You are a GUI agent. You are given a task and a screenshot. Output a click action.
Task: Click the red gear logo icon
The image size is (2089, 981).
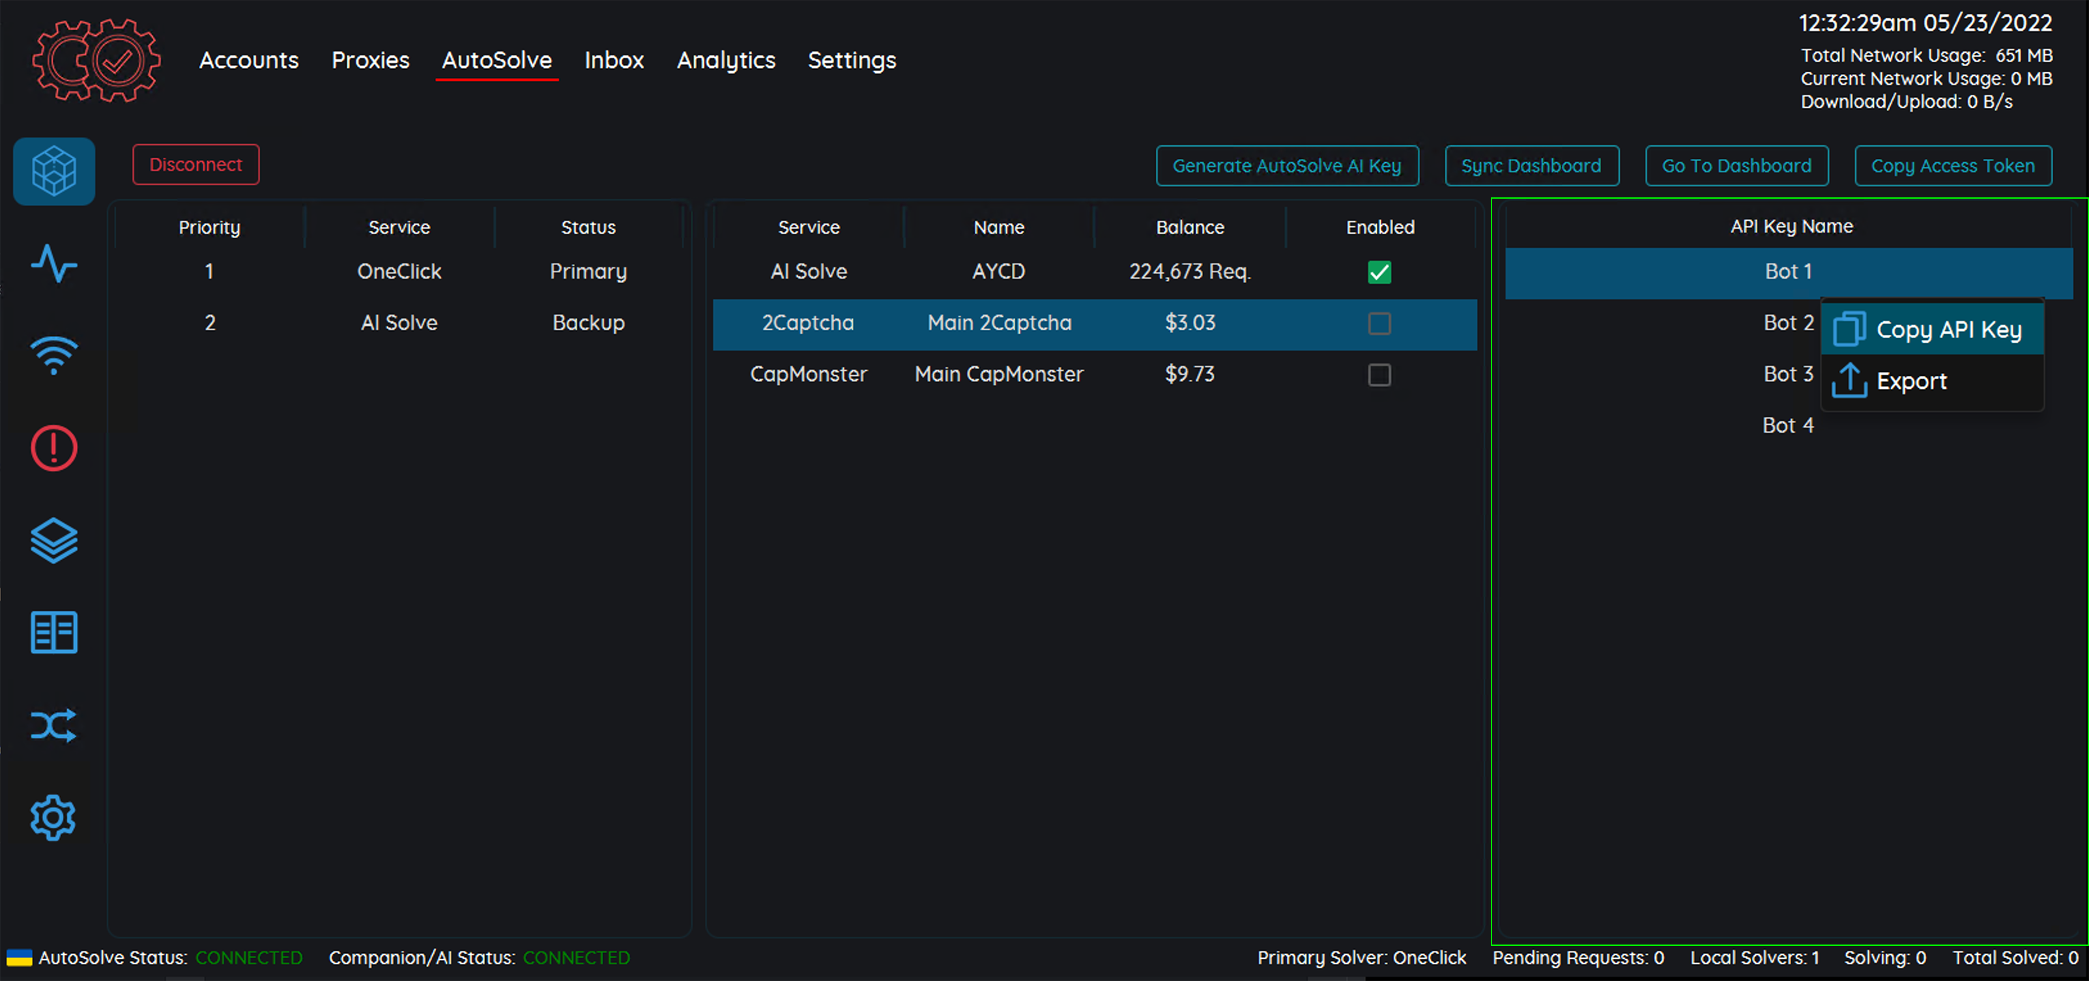(96, 61)
